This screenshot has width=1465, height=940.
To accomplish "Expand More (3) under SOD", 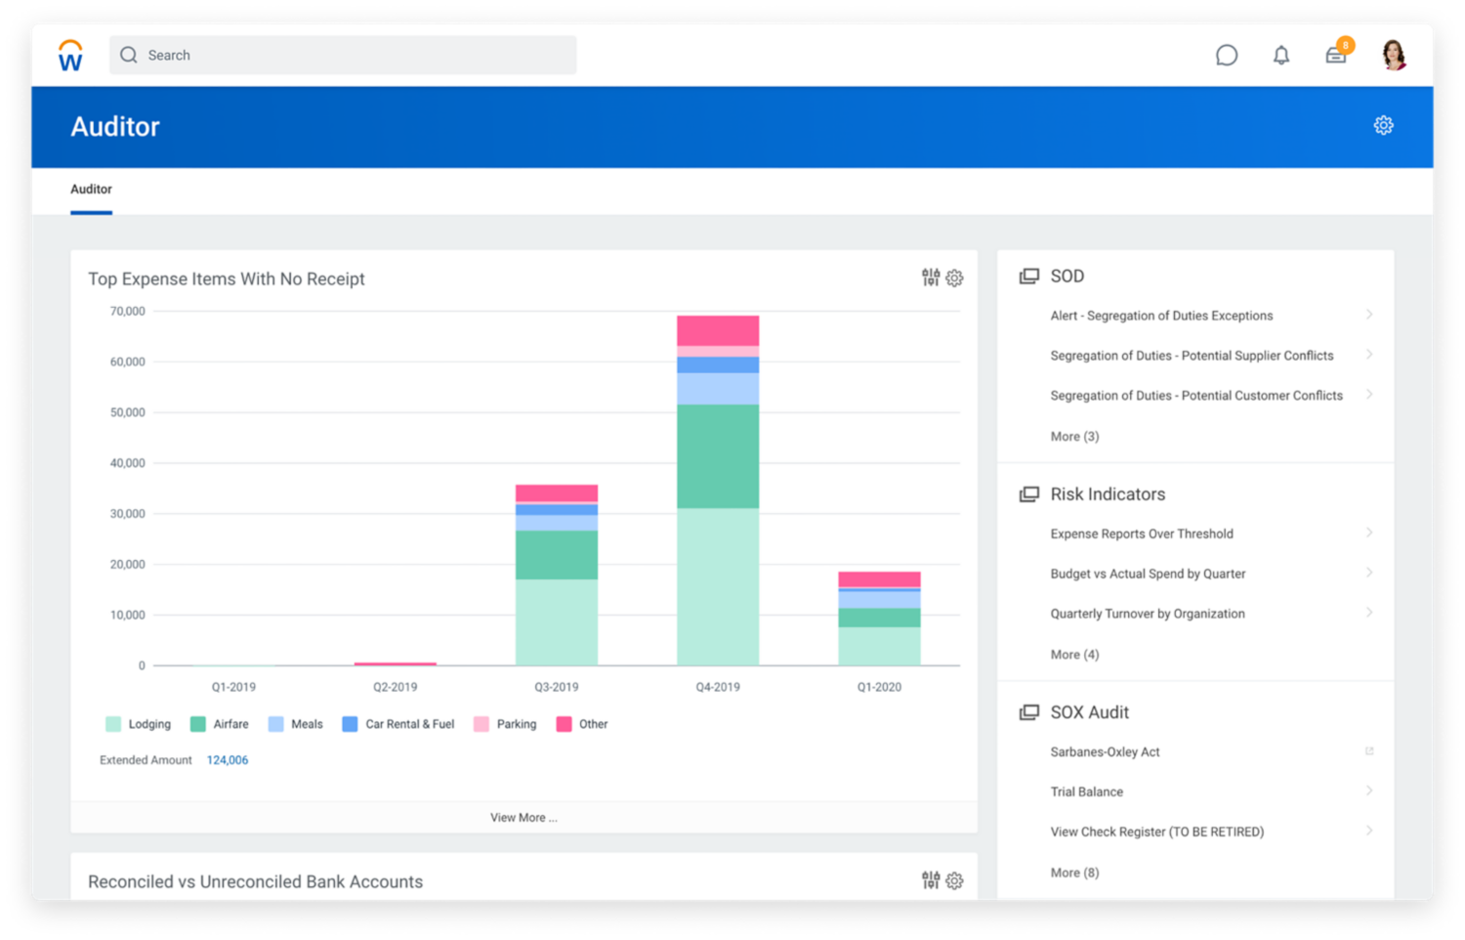I will (x=1073, y=436).
